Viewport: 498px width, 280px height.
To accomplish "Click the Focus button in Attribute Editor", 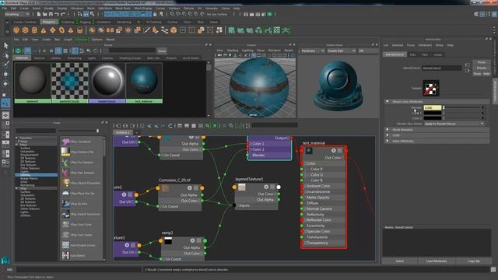I will [481, 62].
